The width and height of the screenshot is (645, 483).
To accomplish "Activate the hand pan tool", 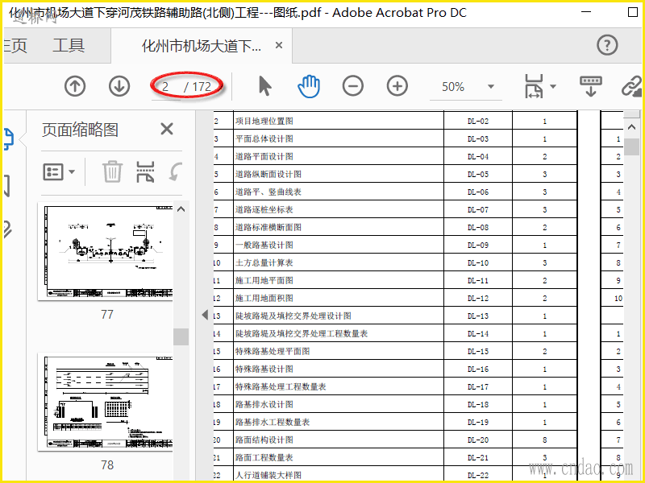I will [309, 87].
